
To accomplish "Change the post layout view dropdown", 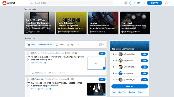I will (102, 45).
